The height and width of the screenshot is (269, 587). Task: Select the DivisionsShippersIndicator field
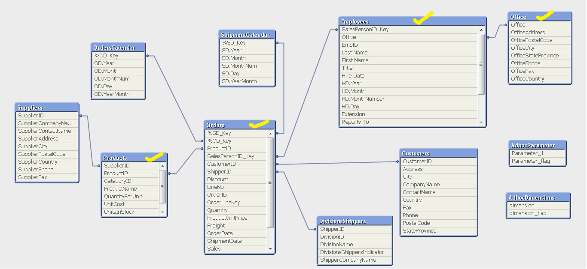coord(355,252)
